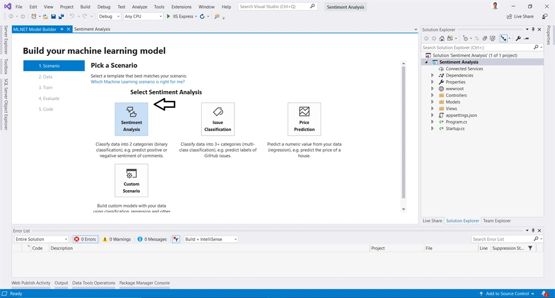The height and width of the screenshot is (298, 555).
Task: Click the Live Share button
Action: tap(520, 16)
